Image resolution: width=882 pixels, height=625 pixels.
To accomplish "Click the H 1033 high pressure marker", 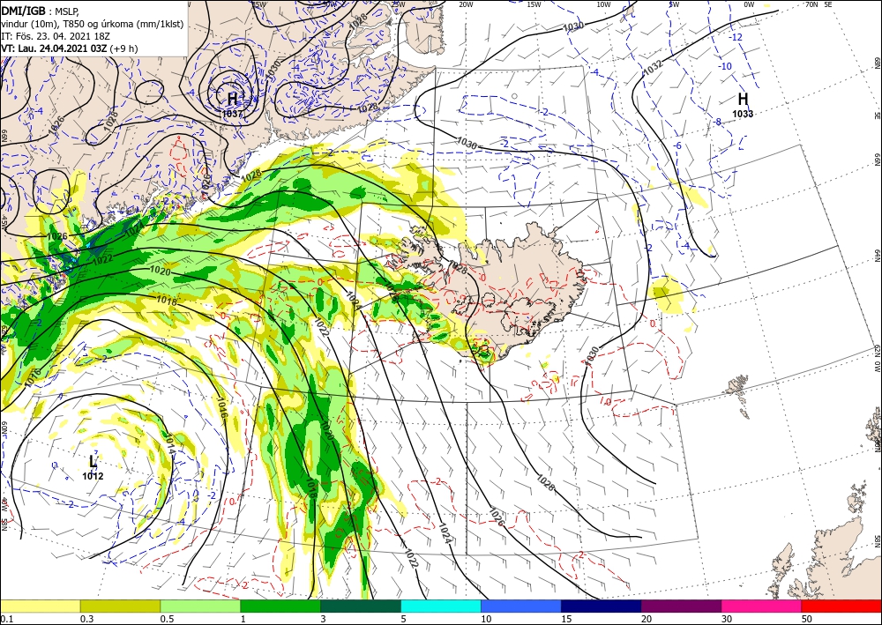I will click(x=743, y=105).
